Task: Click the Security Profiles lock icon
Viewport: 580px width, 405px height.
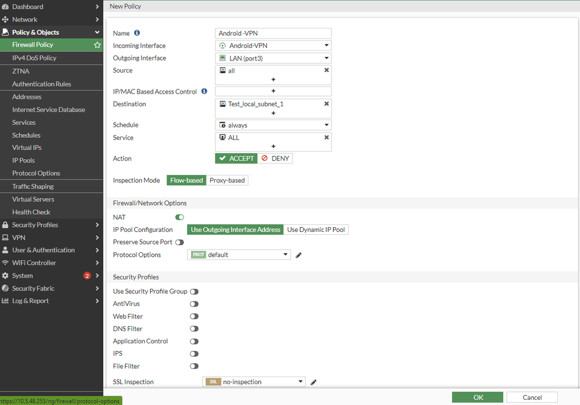Action: point(5,225)
